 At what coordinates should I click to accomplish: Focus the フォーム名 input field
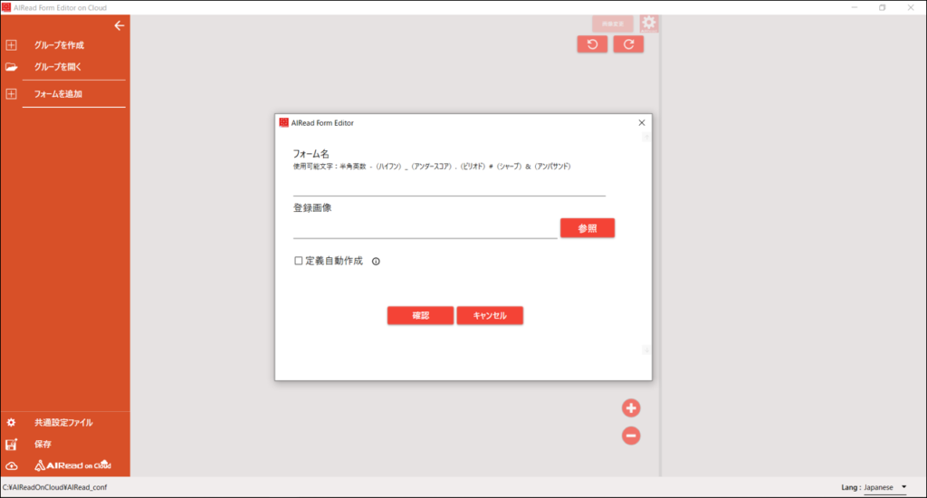point(449,187)
